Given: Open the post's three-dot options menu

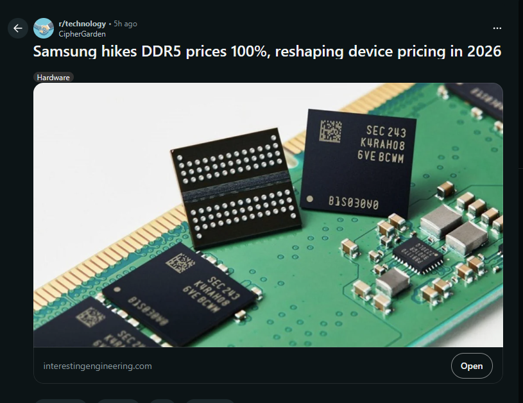Looking at the screenshot, I should pos(497,28).
